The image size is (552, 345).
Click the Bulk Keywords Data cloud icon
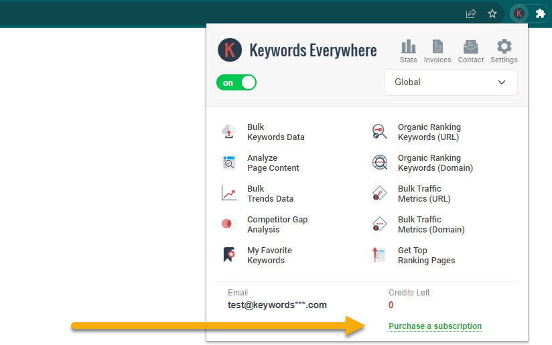tap(229, 132)
